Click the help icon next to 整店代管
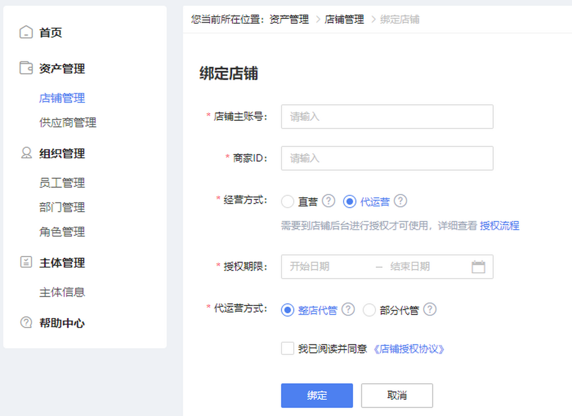 [348, 309]
